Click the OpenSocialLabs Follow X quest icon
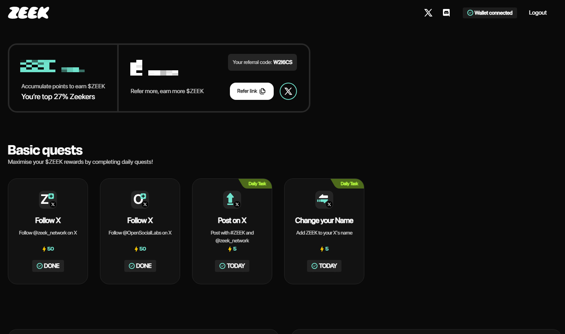565x334 pixels. (x=140, y=199)
